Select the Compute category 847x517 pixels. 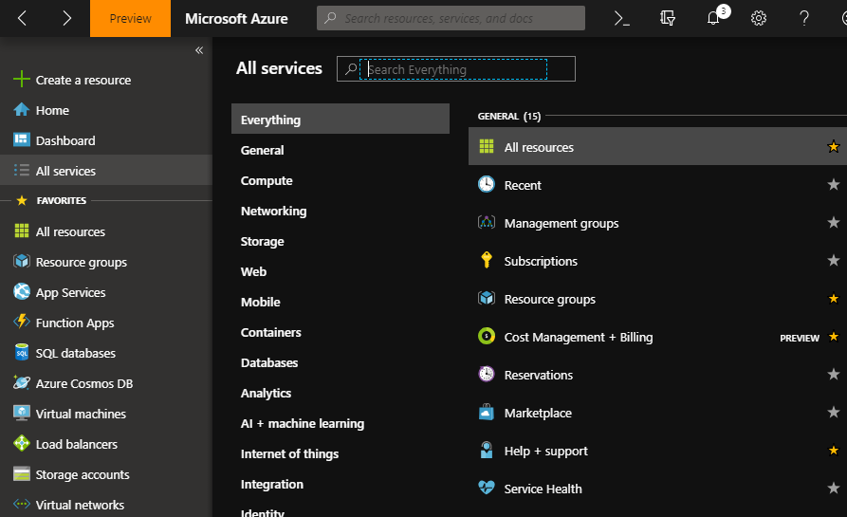pyautogui.click(x=267, y=180)
